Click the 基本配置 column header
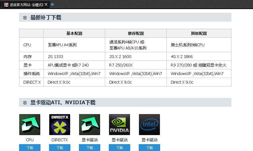The image size is (253, 151). (74, 33)
